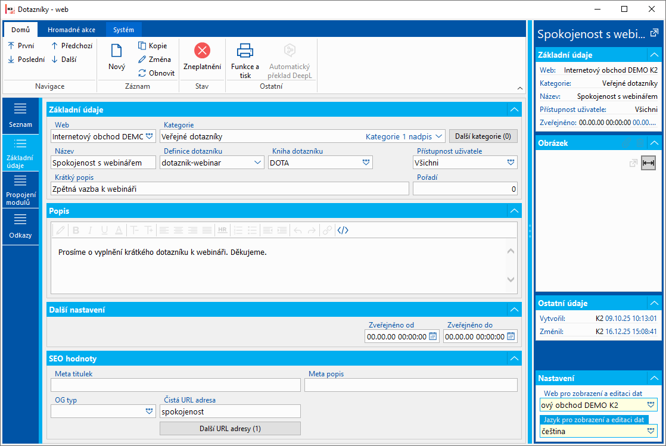This screenshot has height=446, width=666.
Task: Open Propojení modulů sidebar item
Action: [20, 190]
